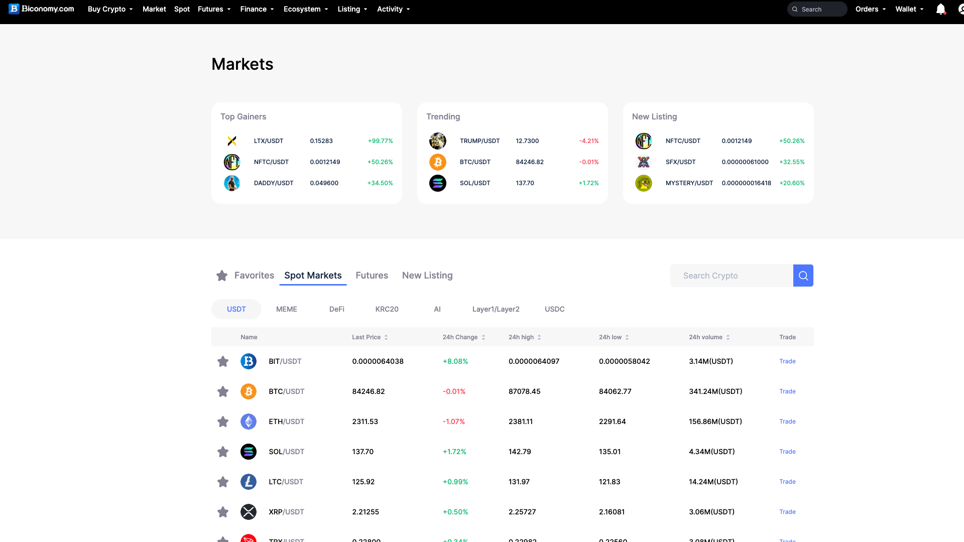
Task: Open the notifications bell icon
Action: tap(941, 9)
